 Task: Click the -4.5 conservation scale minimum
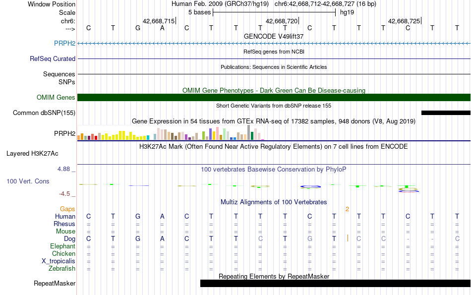pos(64,194)
